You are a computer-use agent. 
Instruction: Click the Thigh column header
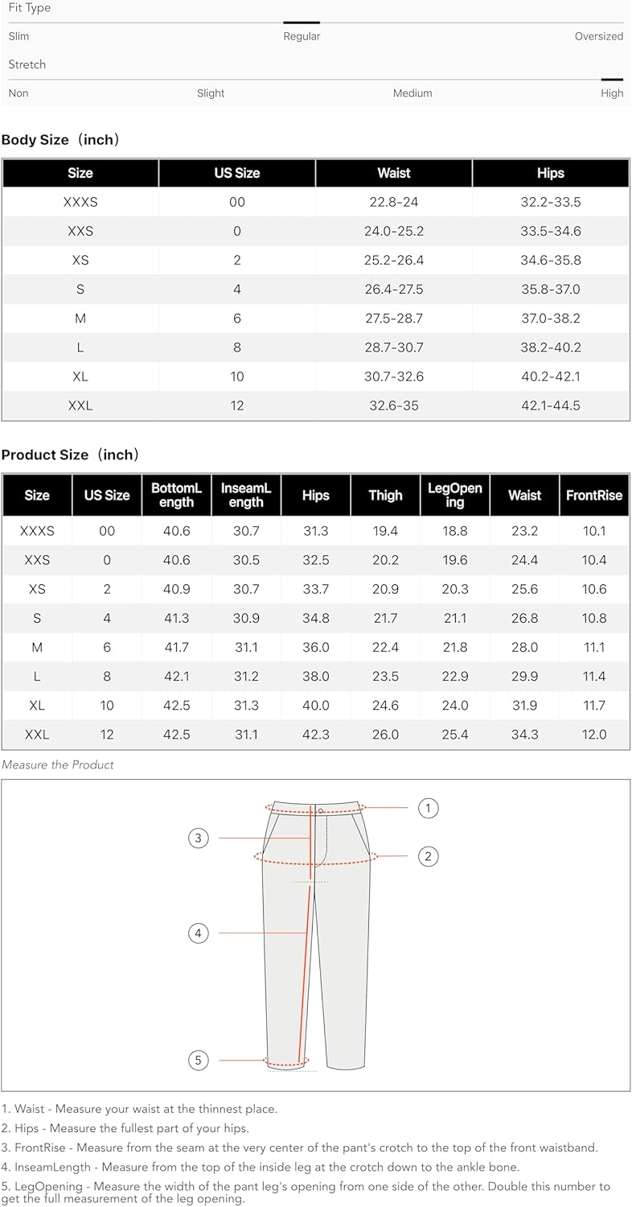click(x=385, y=496)
